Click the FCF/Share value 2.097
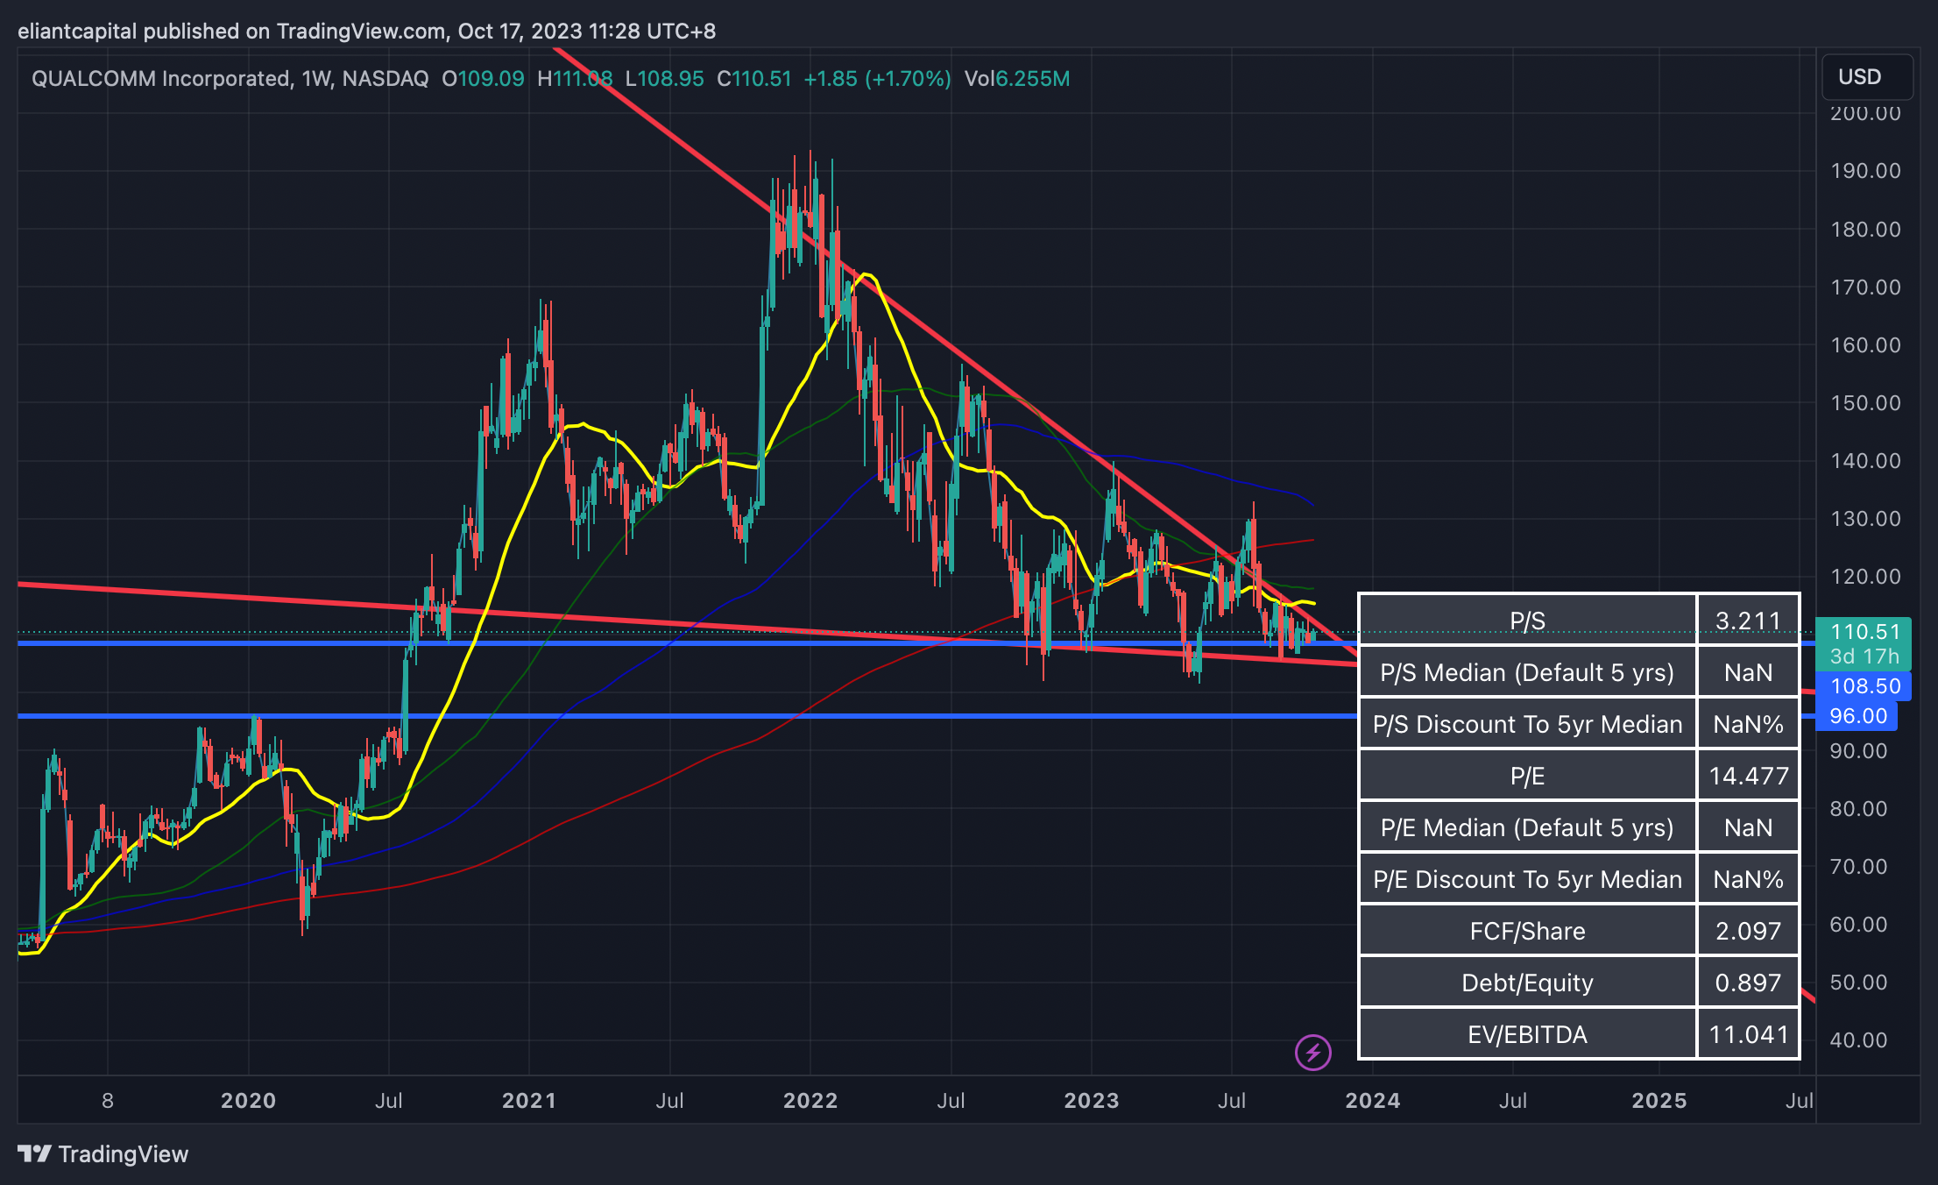The height and width of the screenshot is (1185, 1938). pyautogui.click(x=1748, y=931)
